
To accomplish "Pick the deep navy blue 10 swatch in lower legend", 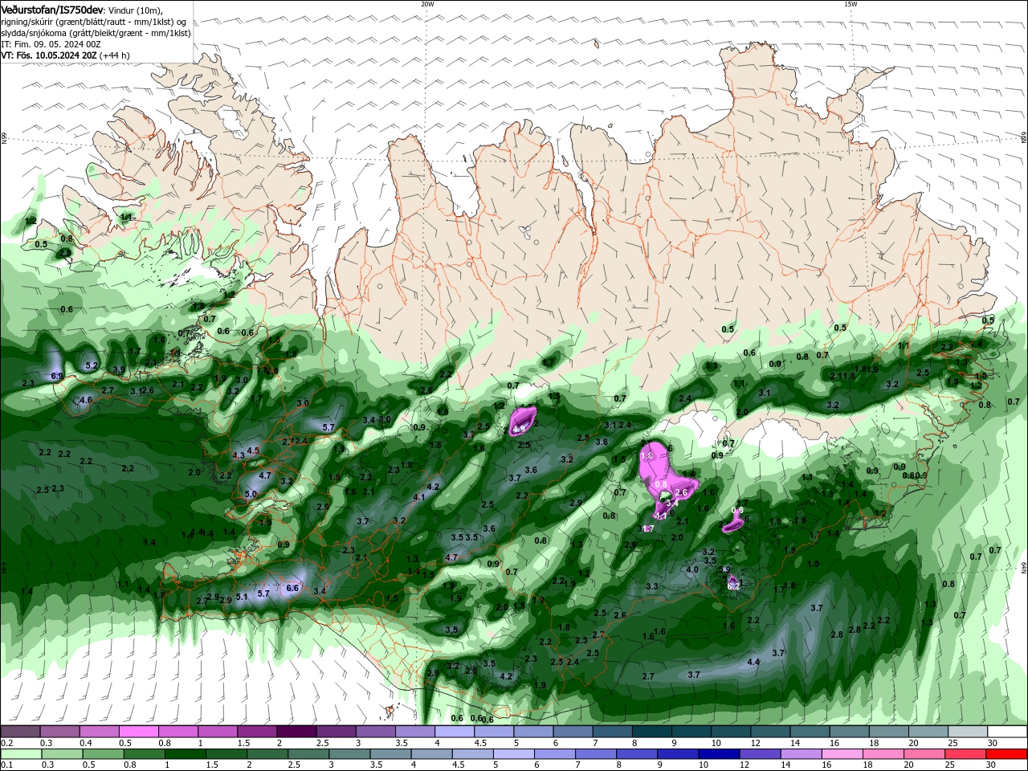I will coord(719,754).
